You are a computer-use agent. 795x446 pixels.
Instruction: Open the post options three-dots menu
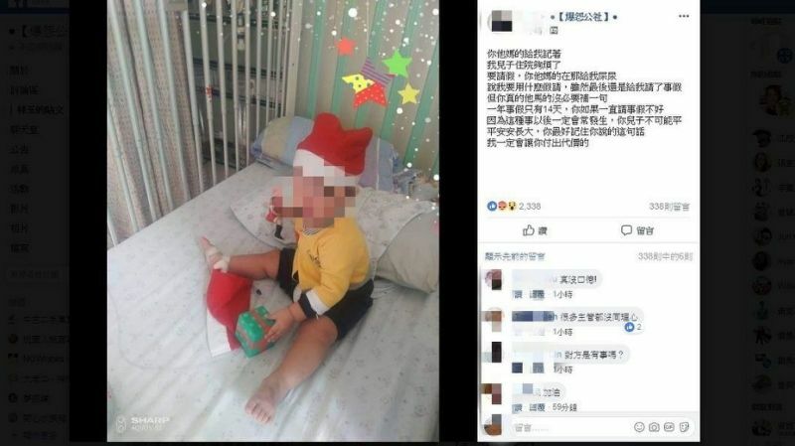pos(684,16)
